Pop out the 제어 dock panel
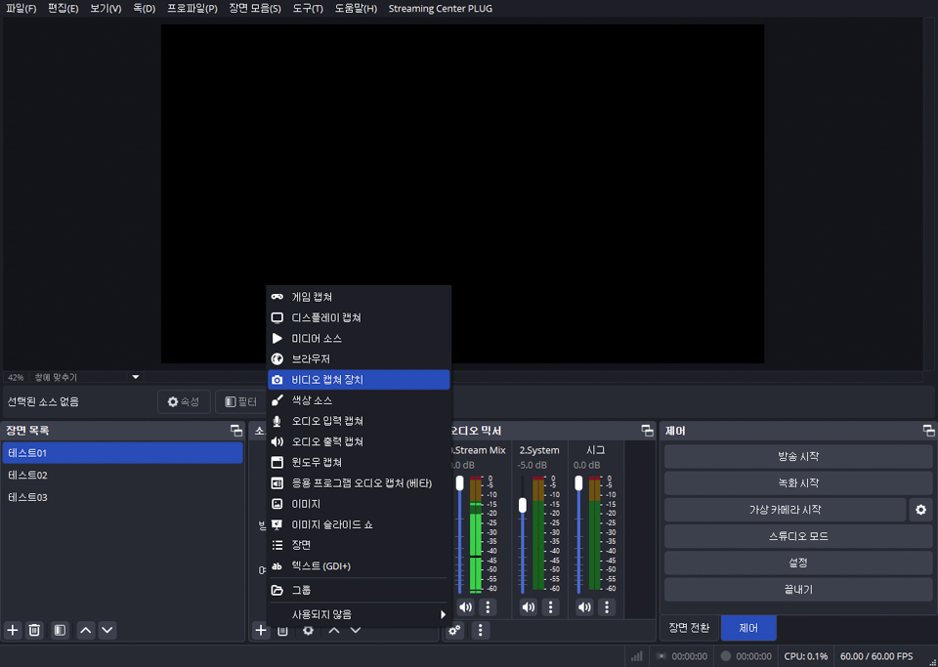This screenshot has width=938, height=667. [928, 431]
